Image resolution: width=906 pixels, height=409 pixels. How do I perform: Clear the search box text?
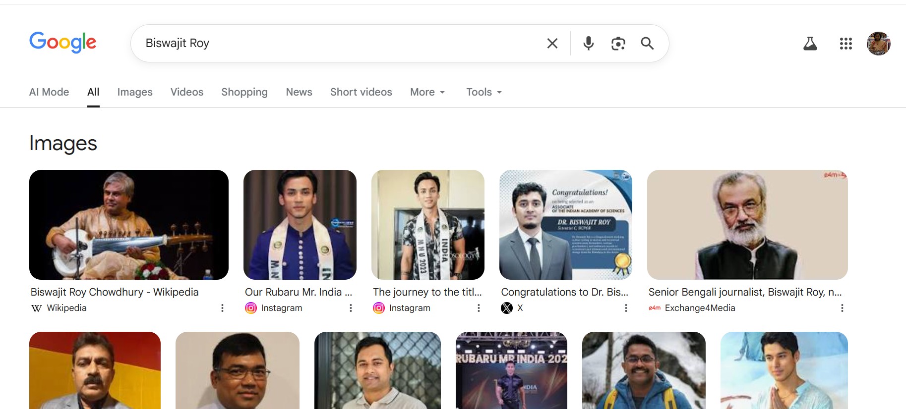point(552,44)
